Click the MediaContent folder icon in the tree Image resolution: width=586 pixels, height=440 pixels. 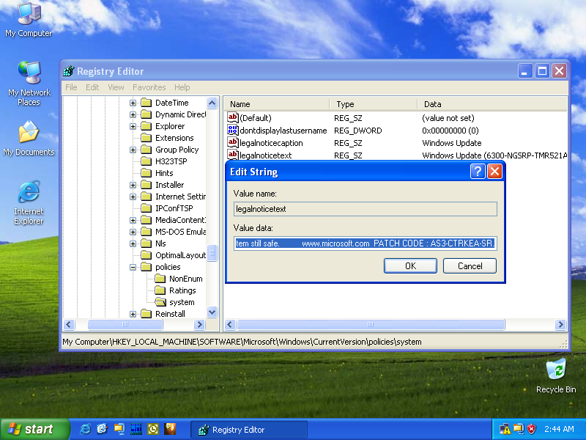[146, 220]
